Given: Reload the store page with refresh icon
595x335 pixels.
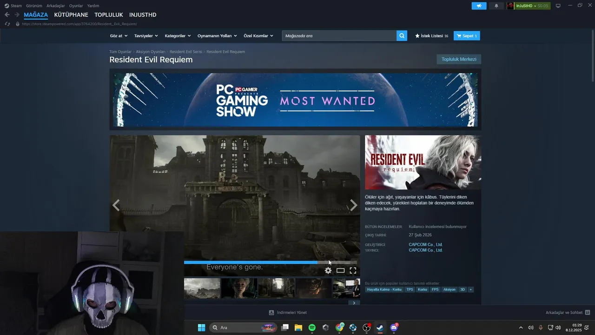Looking at the screenshot, I should coord(7,24).
